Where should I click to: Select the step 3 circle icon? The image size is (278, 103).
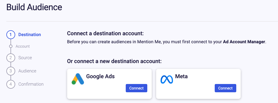pyautogui.click(x=11, y=71)
